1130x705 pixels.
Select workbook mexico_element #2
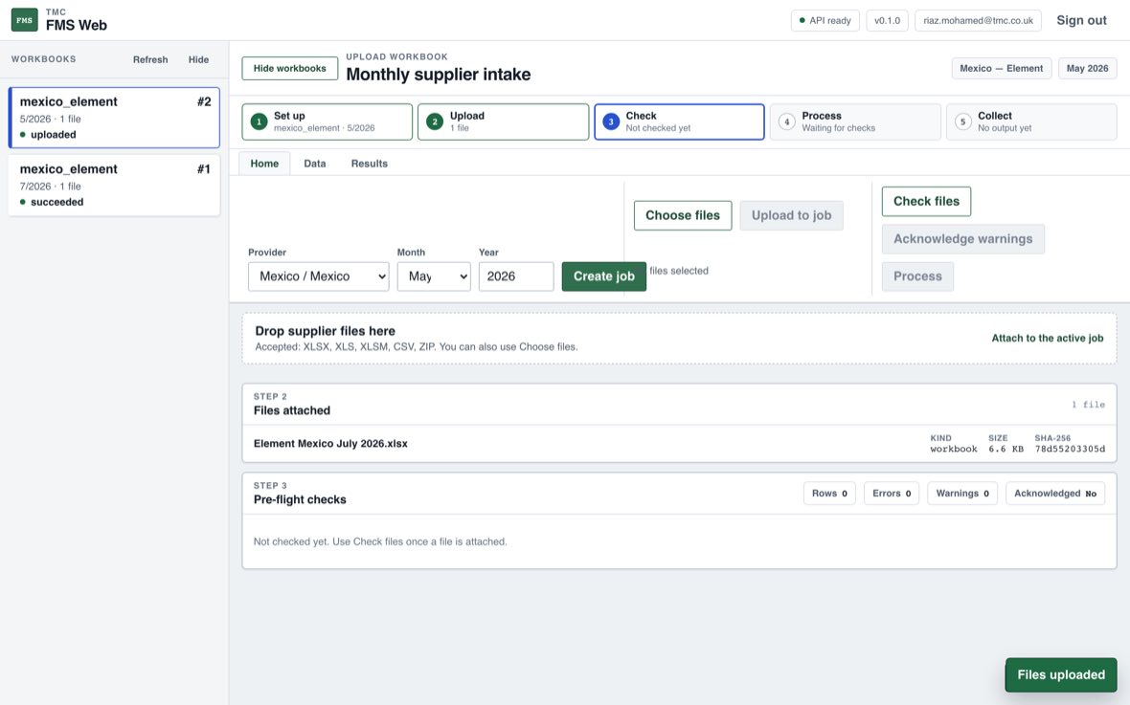[x=114, y=118]
